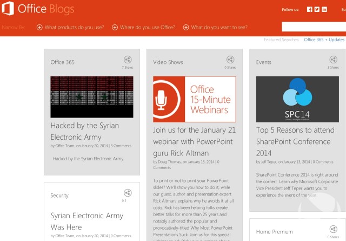Open 'Join us for the January 21 webinar' post
The image size is (346, 241).
(x=195, y=141)
